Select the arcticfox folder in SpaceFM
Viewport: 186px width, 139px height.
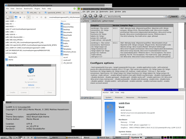pyautogui.click(x=67, y=24)
